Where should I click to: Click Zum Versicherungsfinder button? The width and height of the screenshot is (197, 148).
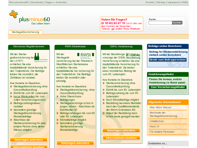[x=168, y=87]
